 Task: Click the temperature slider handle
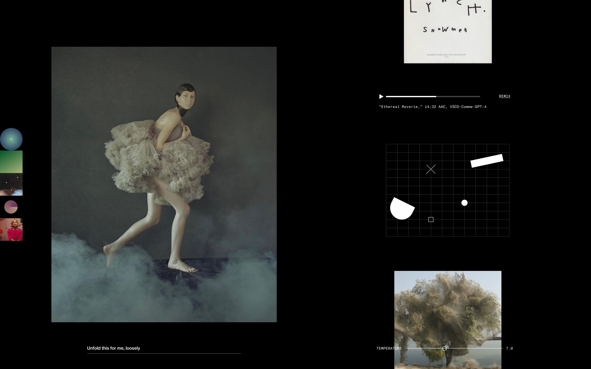(444, 348)
